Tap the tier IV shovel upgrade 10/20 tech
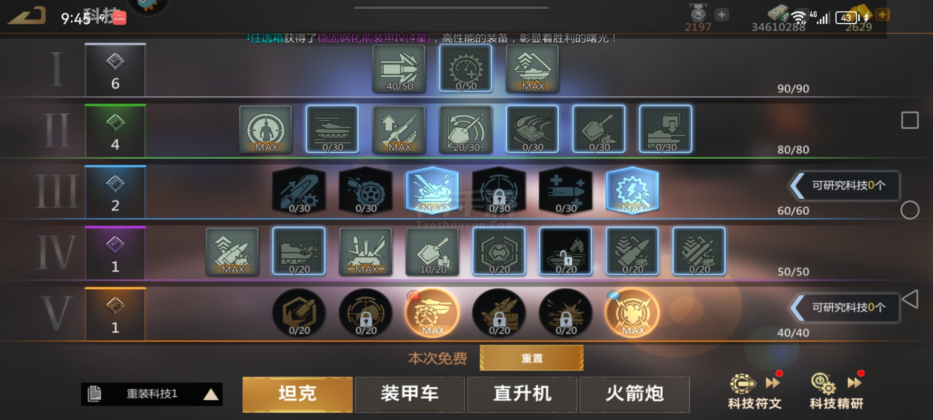The width and height of the screenshot is (933, 420). point(432,252)
